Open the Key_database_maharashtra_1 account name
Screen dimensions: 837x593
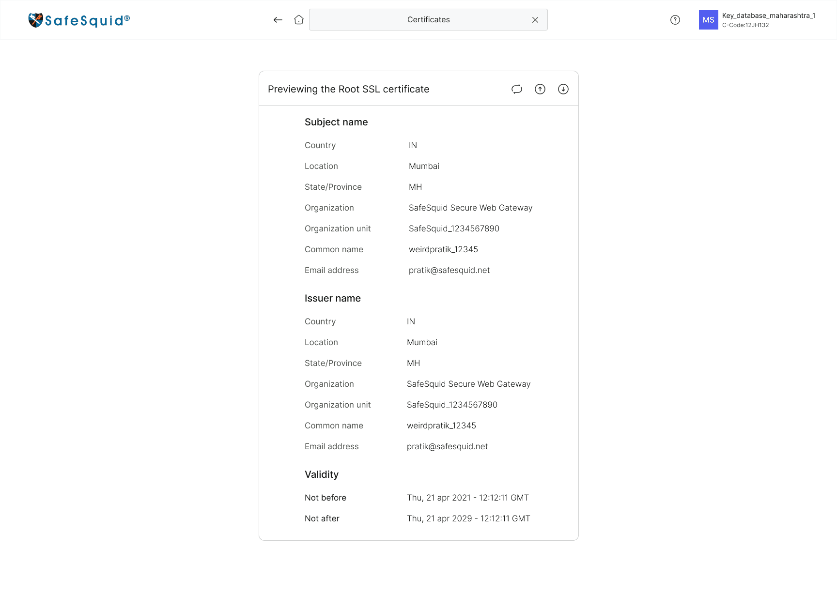click(769, 15)
